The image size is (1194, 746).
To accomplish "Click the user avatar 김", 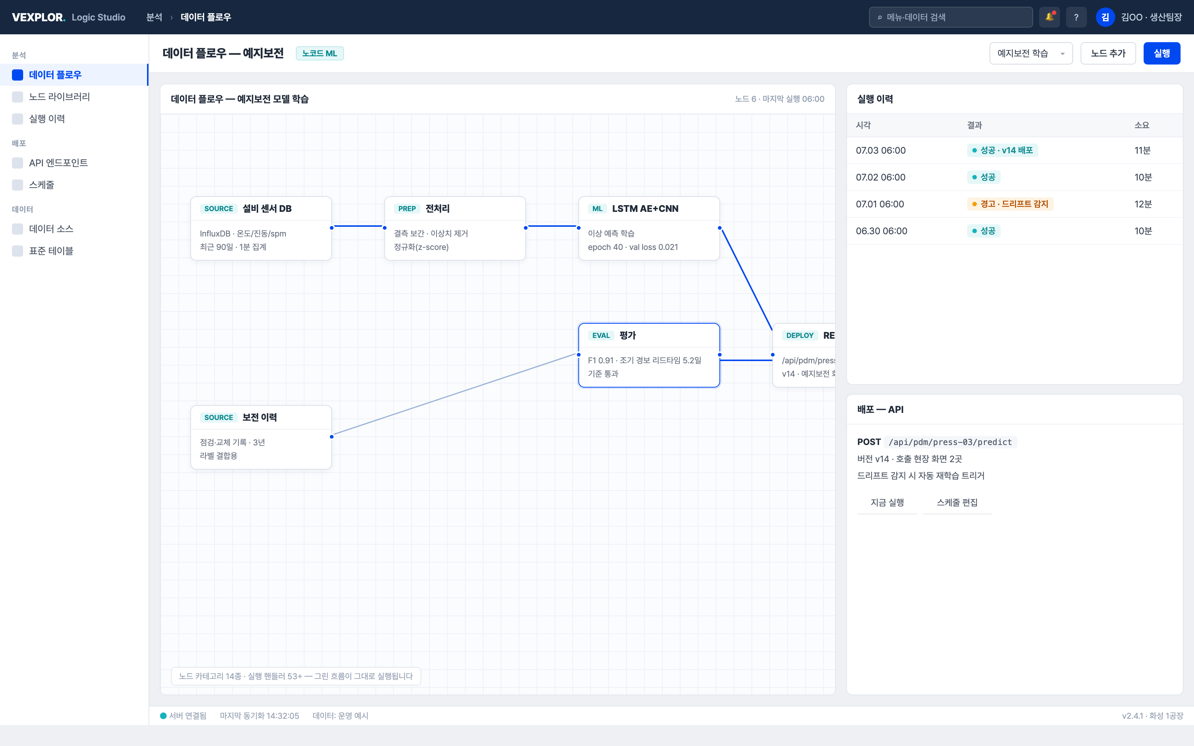I will pyautogui.click(x=1105, y=17).
